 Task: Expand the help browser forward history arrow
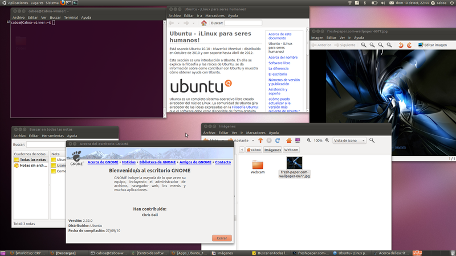coord(193,23)
